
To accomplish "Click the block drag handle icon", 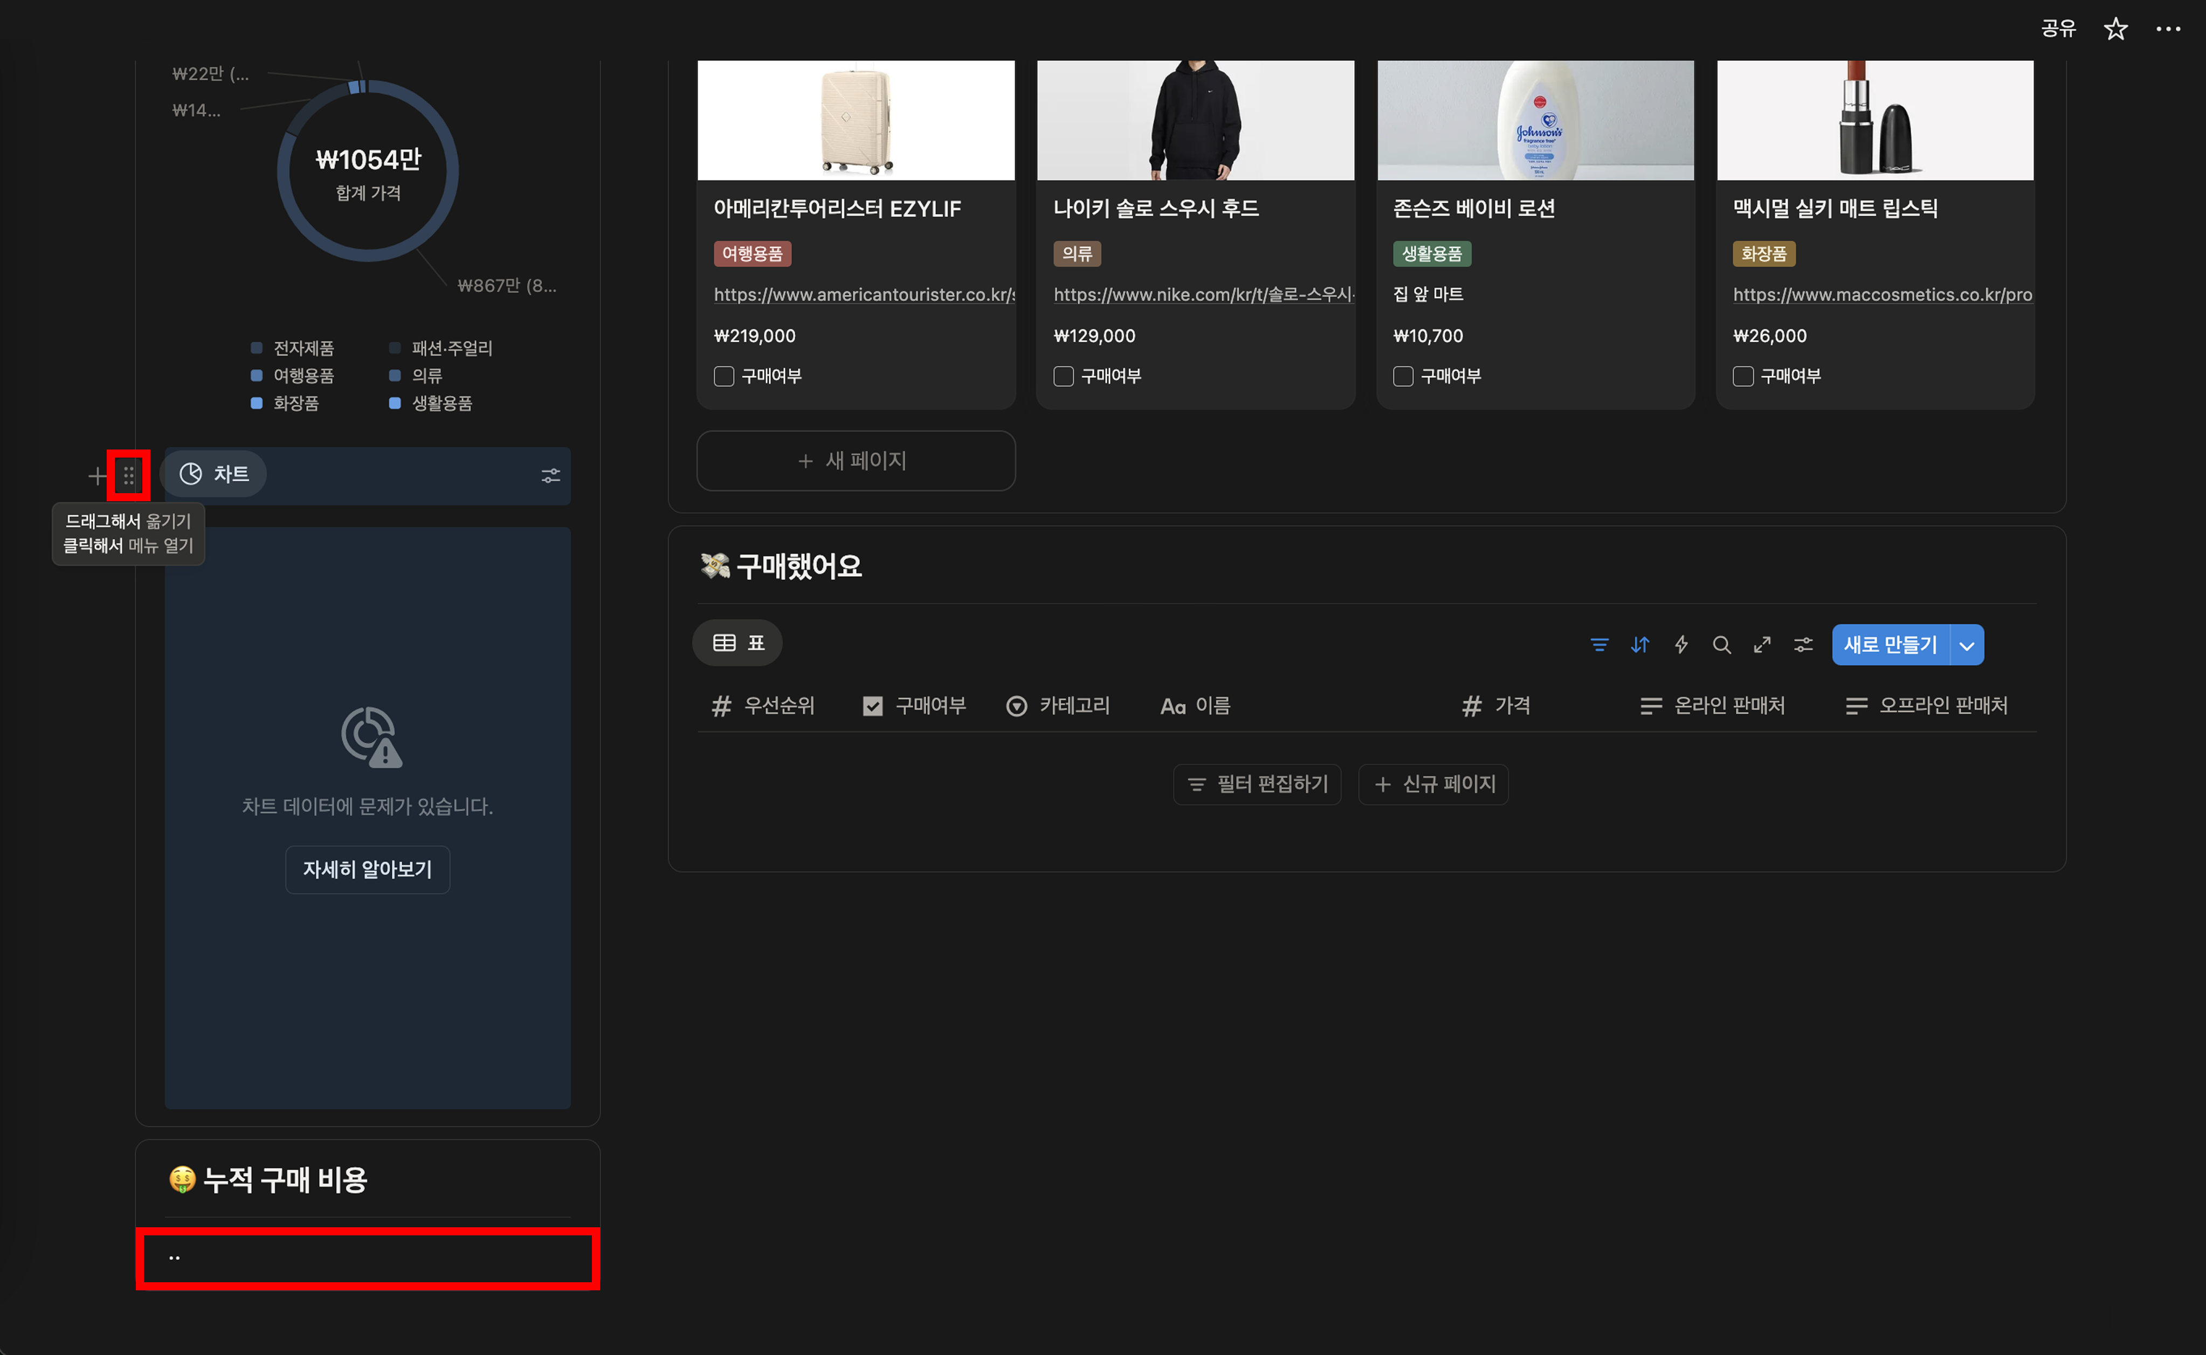I will click(x=128, y=476).
